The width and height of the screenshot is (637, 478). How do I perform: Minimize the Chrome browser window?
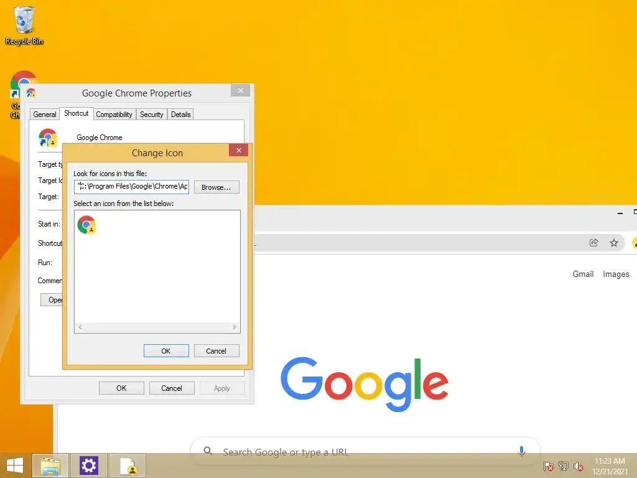click(620, 213)
